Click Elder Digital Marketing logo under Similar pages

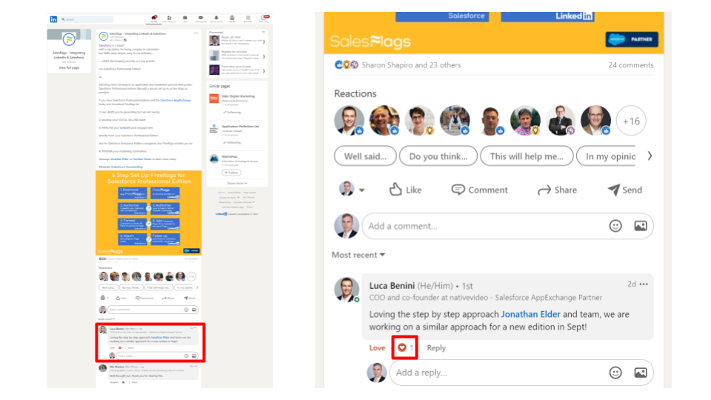coord(214,98)
